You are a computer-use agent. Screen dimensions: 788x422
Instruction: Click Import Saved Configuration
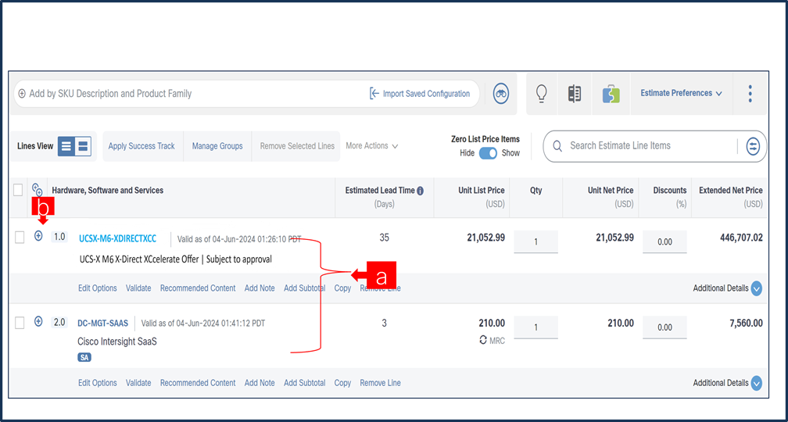(x=420, y=94)
